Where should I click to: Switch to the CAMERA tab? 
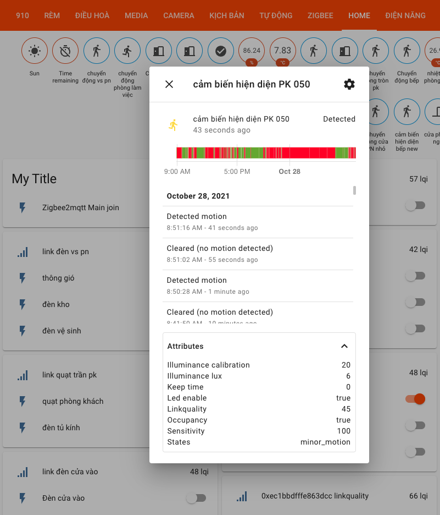[179, 15]
